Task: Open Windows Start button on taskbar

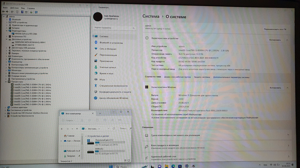Action: (x=111, y=167)
